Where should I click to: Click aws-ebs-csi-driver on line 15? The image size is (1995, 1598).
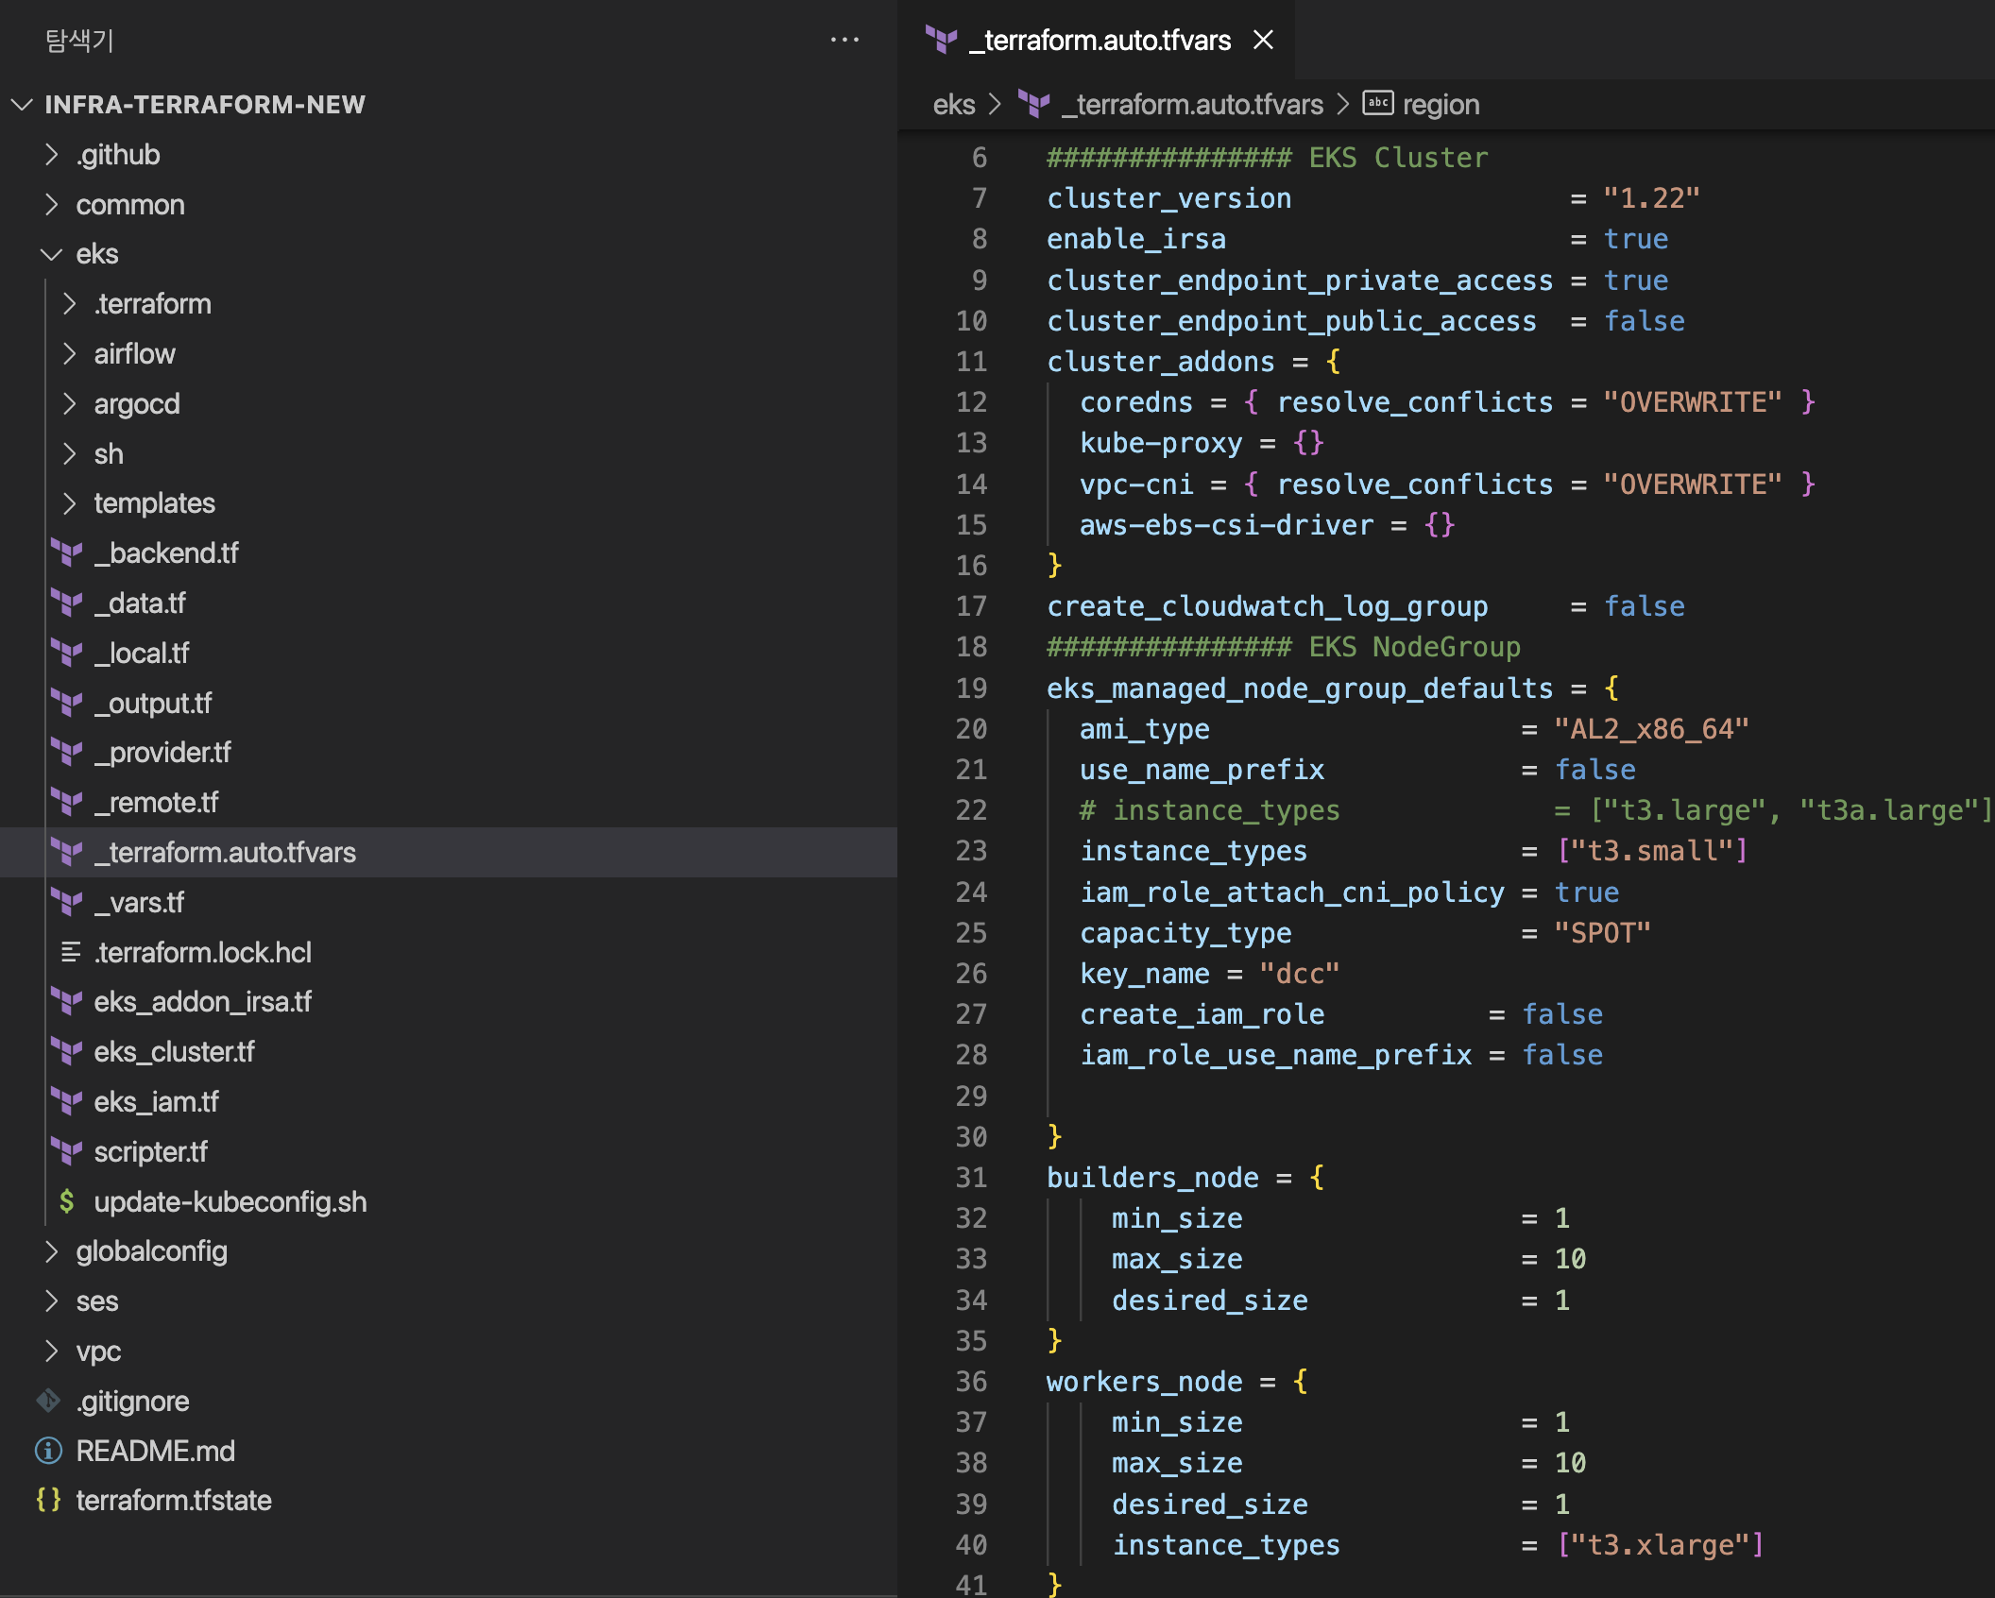pyautogui.click(x=1226, y=524)
